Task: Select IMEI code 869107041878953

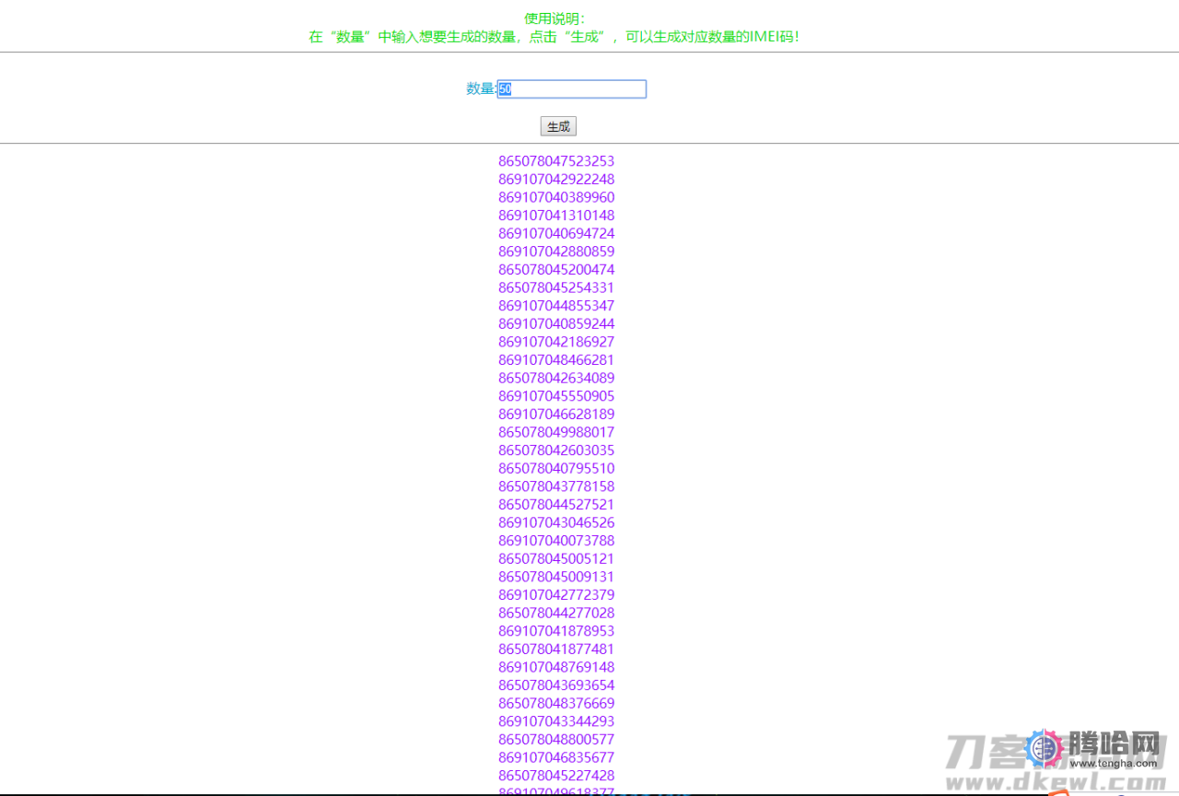Action: pyautogui.click(x=556, y=630)
